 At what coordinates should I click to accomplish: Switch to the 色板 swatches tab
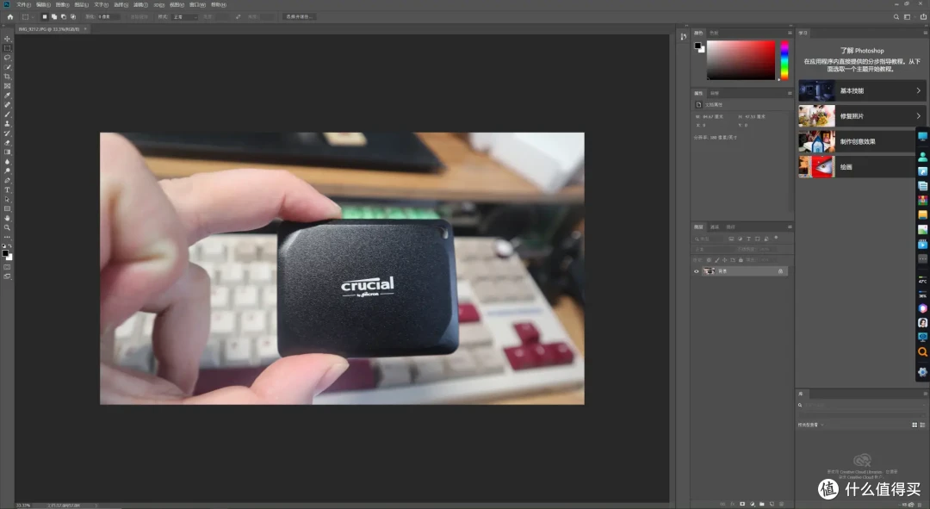(714, 33)
